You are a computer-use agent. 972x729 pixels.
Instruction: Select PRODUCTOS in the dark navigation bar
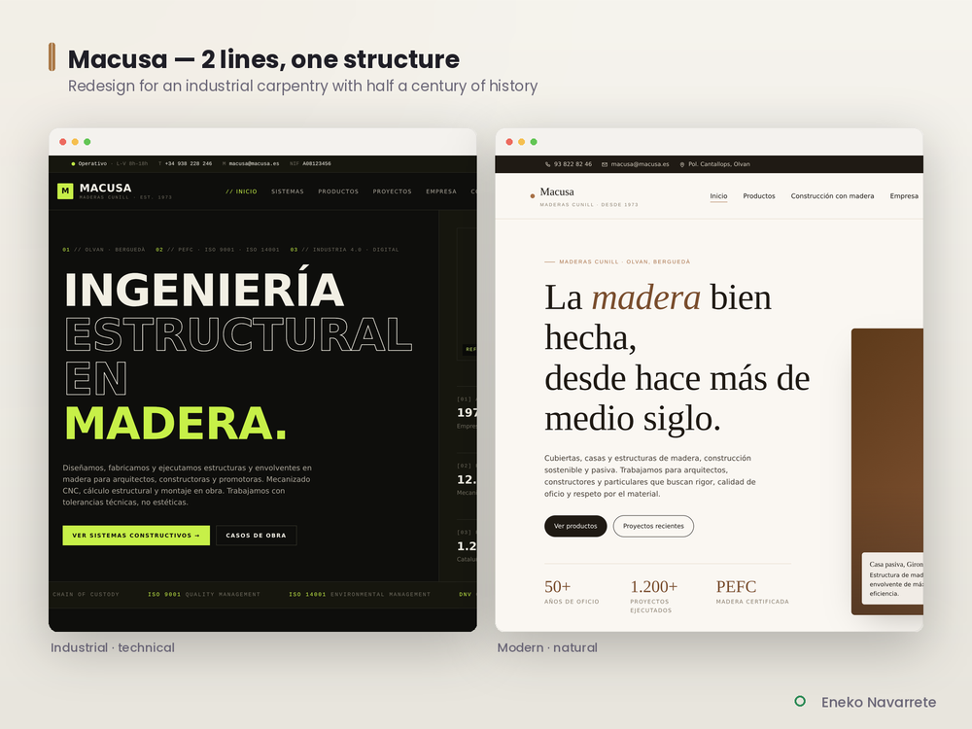pos(338,191)
